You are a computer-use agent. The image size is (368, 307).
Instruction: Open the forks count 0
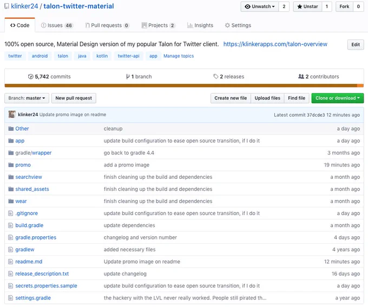[358, 6]
